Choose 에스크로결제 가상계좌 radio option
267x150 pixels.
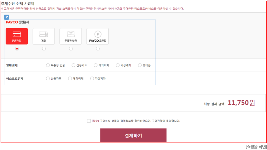click(x=92, y=78)
